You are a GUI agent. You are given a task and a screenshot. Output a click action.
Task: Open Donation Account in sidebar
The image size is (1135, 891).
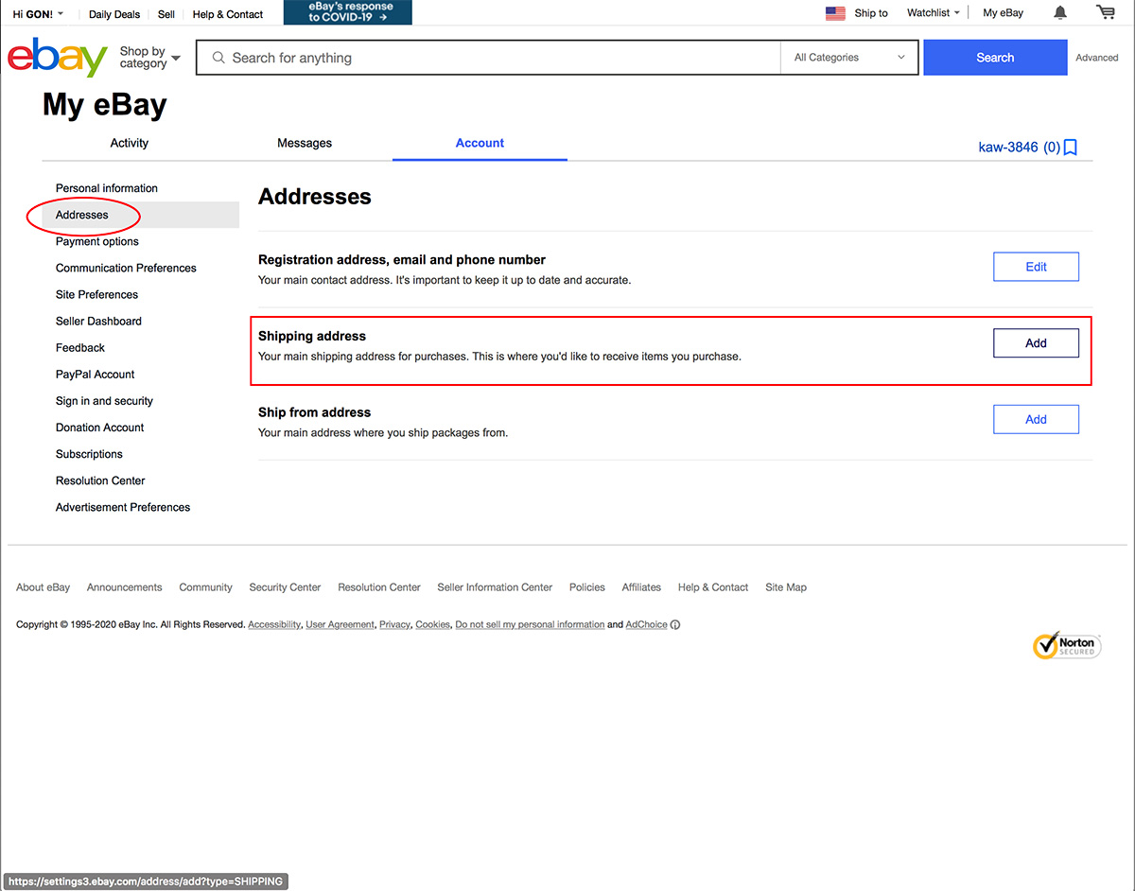pyautogui.click(x=100, y=428)
